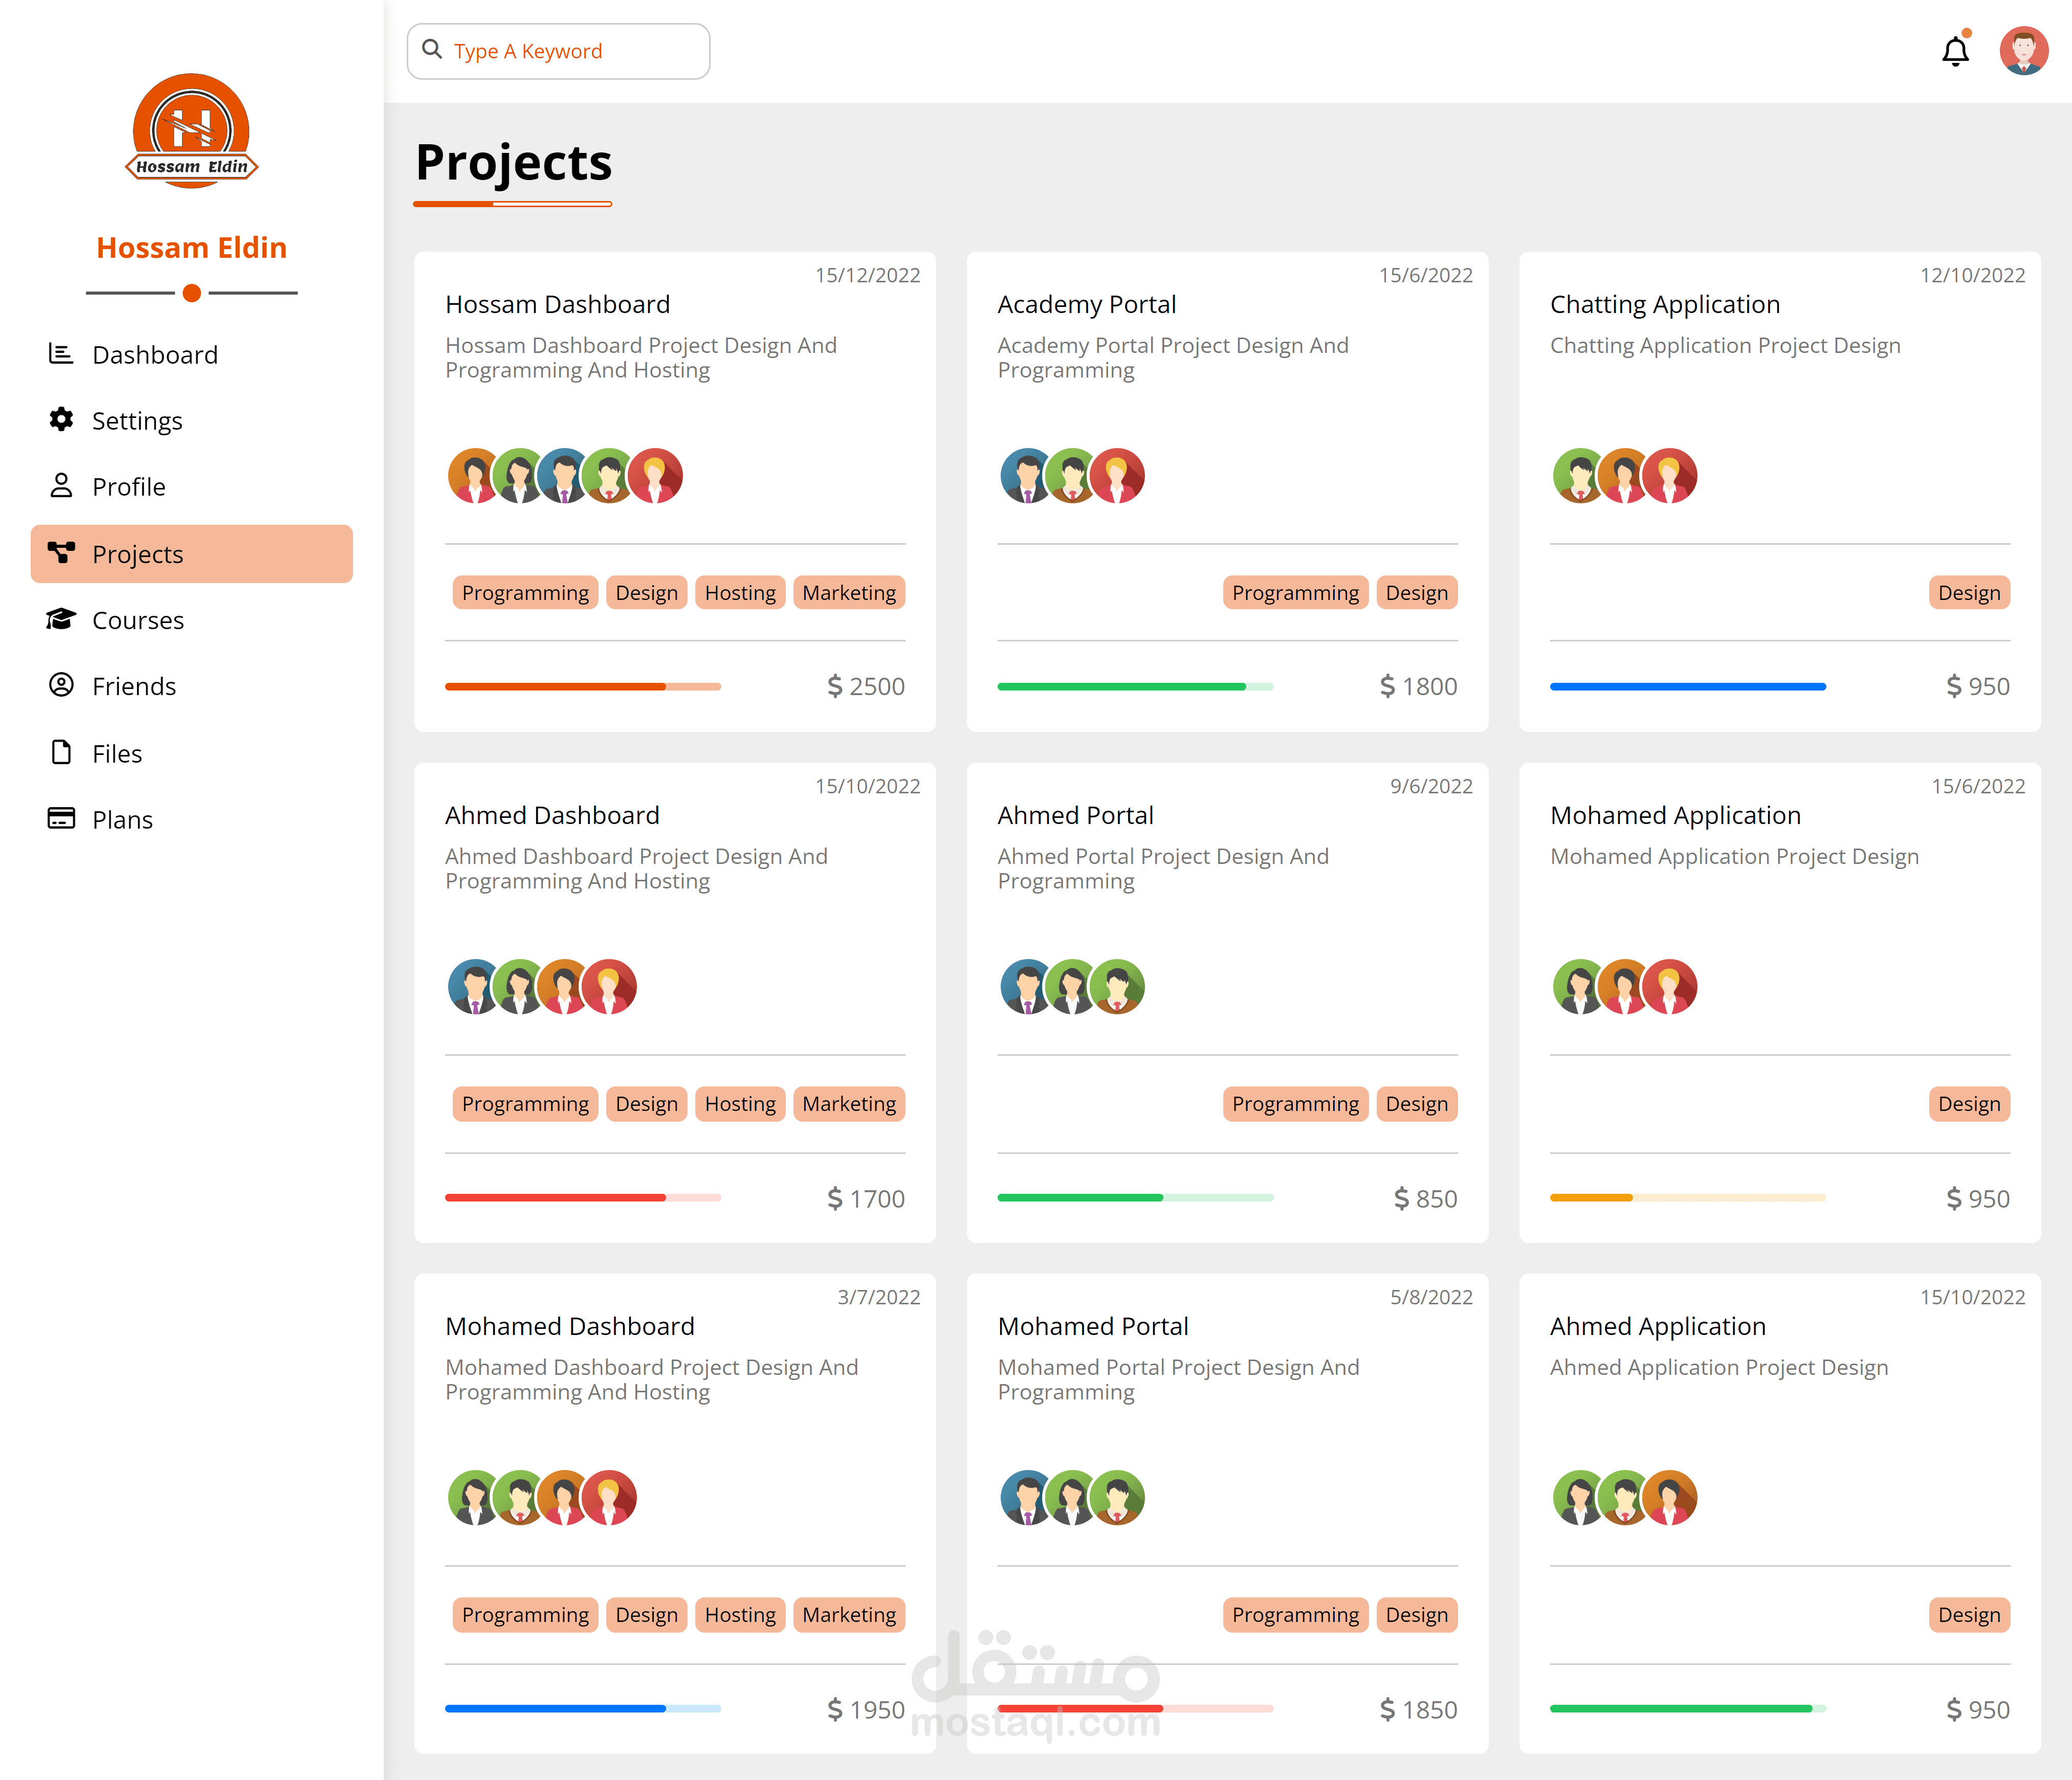Click the Settings gear icon
The width and height of the screenshot is (2072, 1780).
(x=61, y=420)
